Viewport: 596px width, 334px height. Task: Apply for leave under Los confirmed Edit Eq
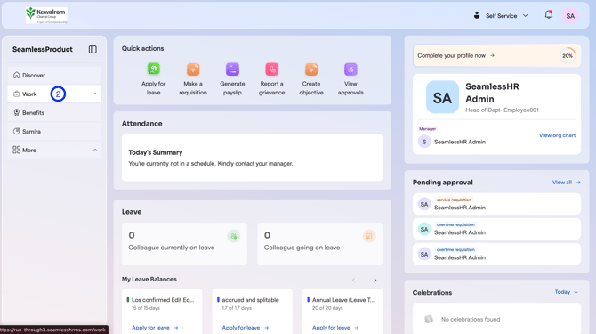155,328
